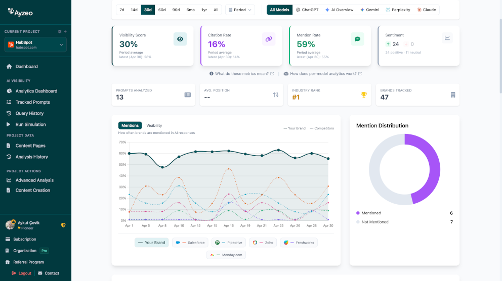Viewport: 502px width, 281px height.
Task: Click the Pro badge next to Organization
Action: (44, 251)
